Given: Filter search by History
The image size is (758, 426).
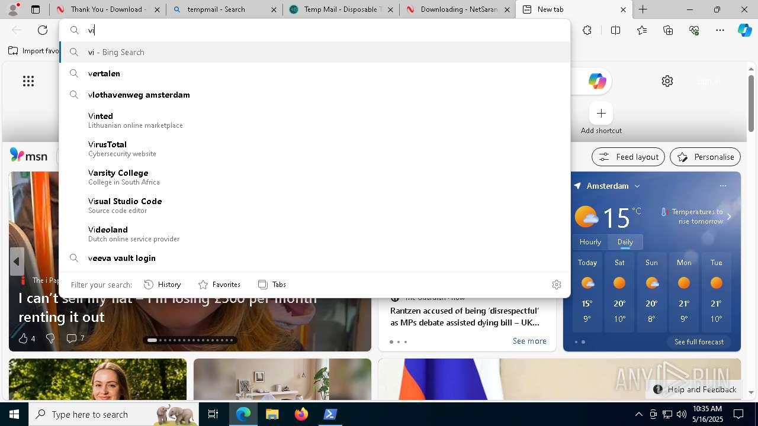Looking at the screenshot, I should [x=162, y=285].
